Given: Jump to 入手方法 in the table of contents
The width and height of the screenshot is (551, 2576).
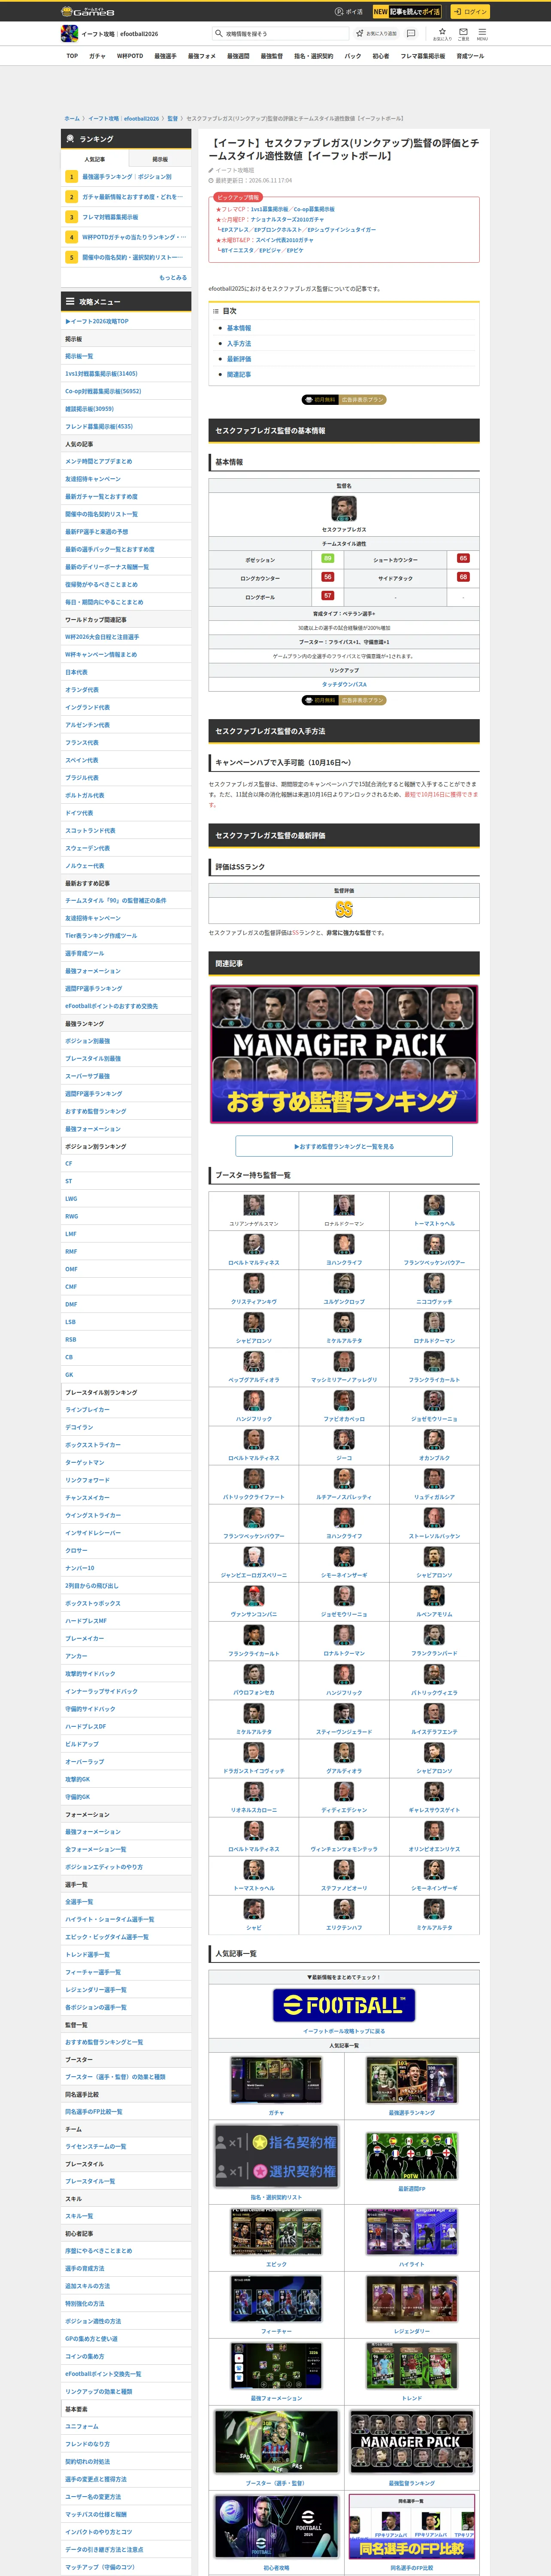Looking at the screenshot, I should (x=239, y=343).
